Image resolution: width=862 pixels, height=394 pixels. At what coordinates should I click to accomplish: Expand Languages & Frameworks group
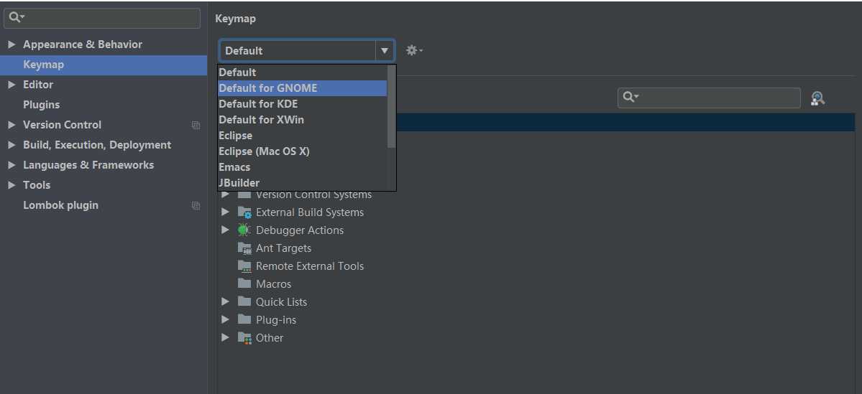click(12, 165)
